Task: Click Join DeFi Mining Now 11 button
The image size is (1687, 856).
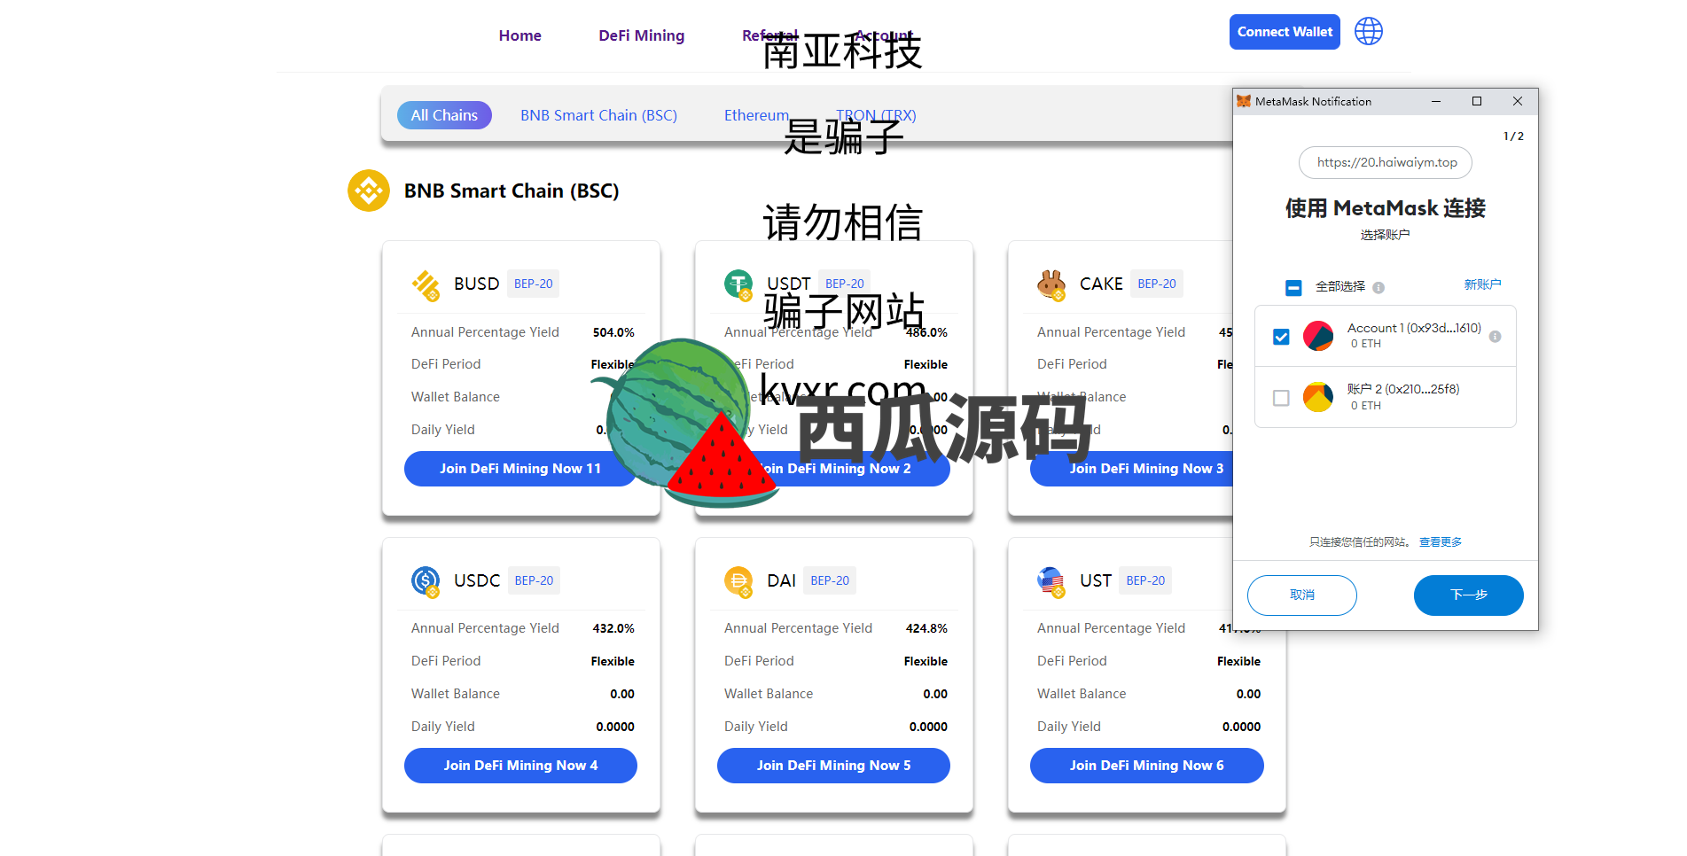Action: pos(520,469)
